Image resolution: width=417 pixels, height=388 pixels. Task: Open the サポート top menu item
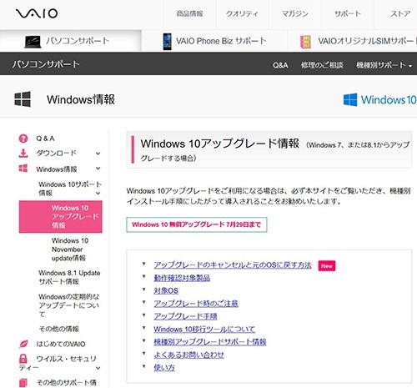click(348, 13)
